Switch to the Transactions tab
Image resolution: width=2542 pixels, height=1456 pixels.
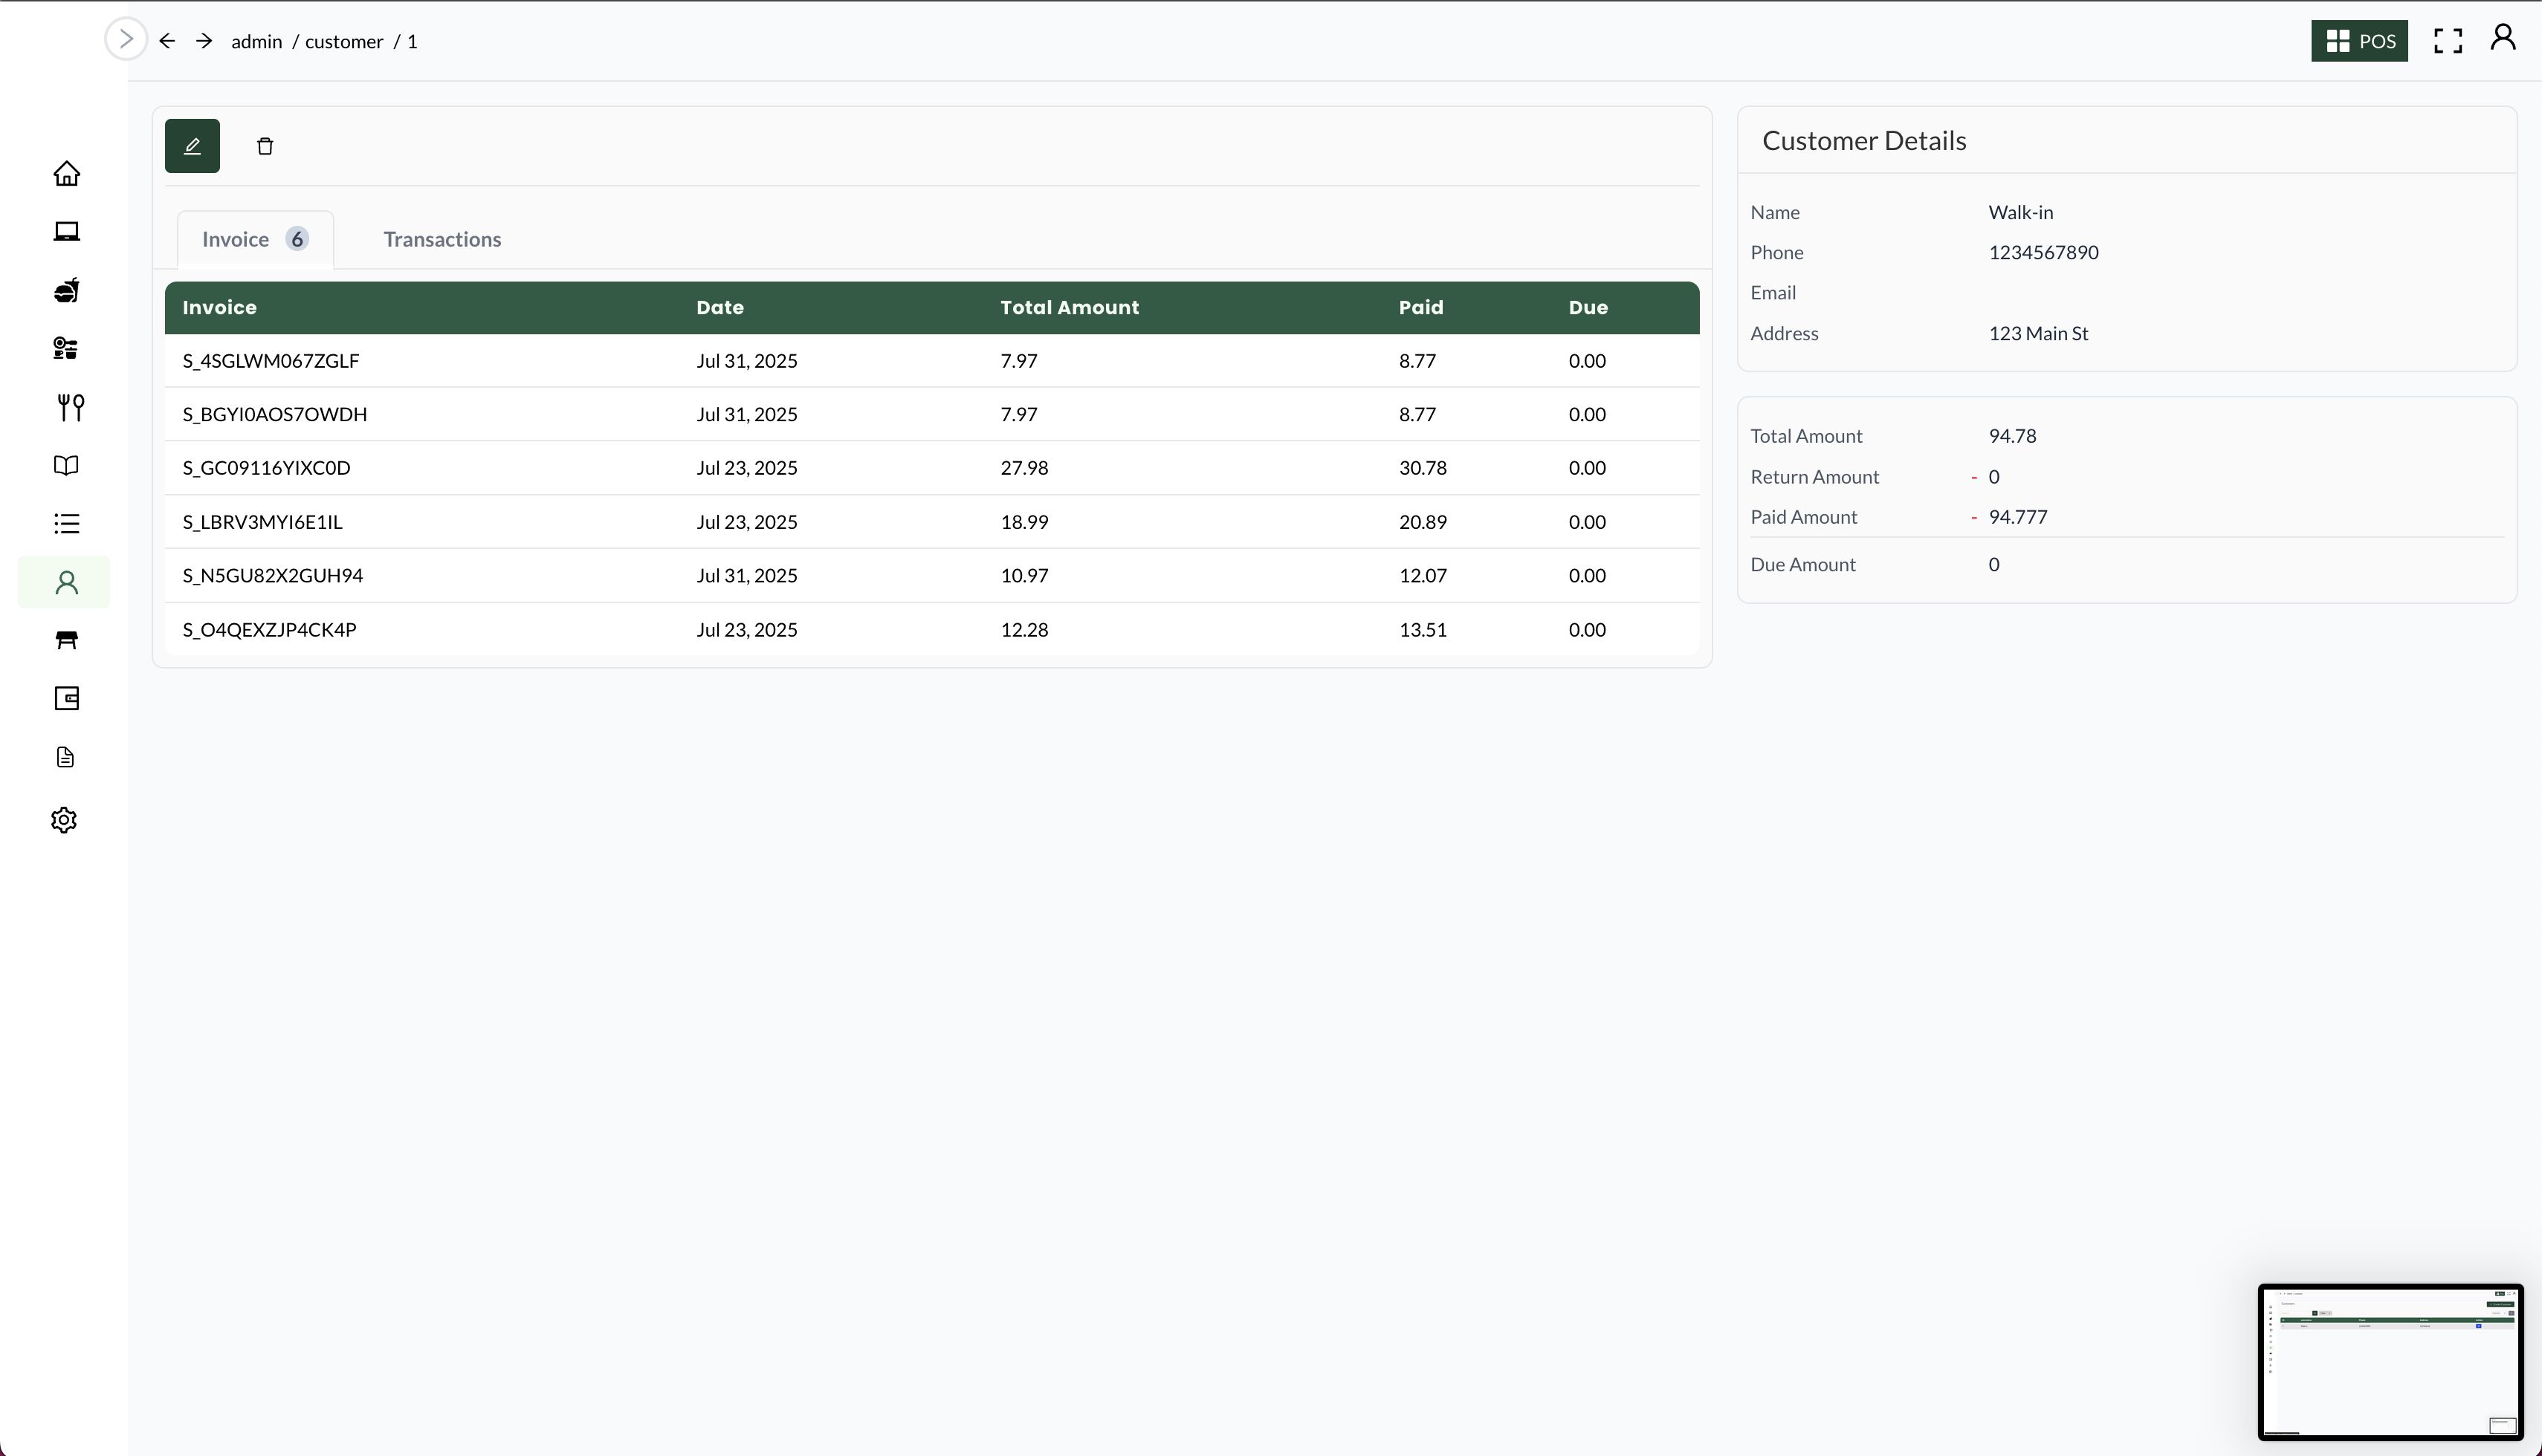(x=442, y=239)
